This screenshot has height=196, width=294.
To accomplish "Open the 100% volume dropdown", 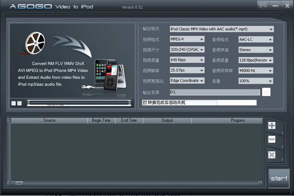I will 256,81.
